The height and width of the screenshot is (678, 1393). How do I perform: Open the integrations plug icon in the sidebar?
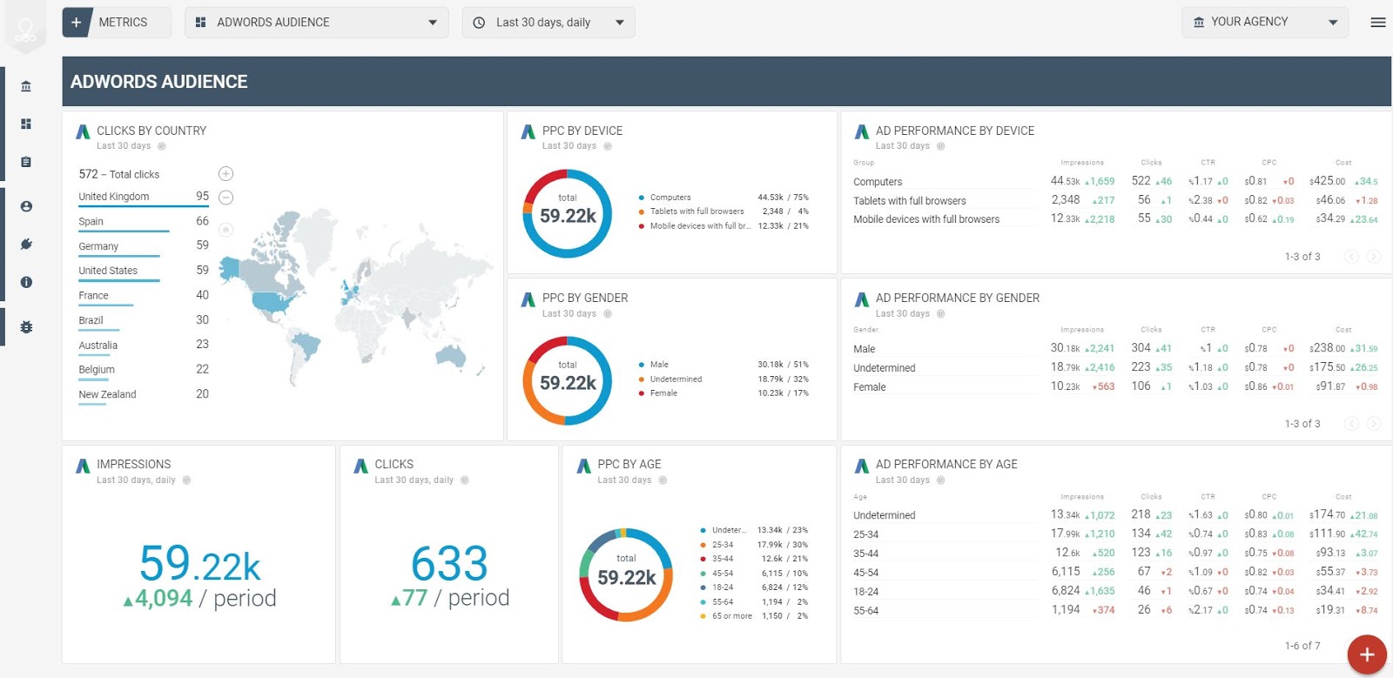coord(26,244)
